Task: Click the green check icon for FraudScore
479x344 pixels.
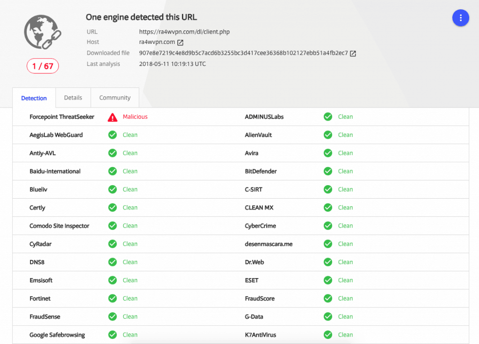Action: (x=328, y=298)
